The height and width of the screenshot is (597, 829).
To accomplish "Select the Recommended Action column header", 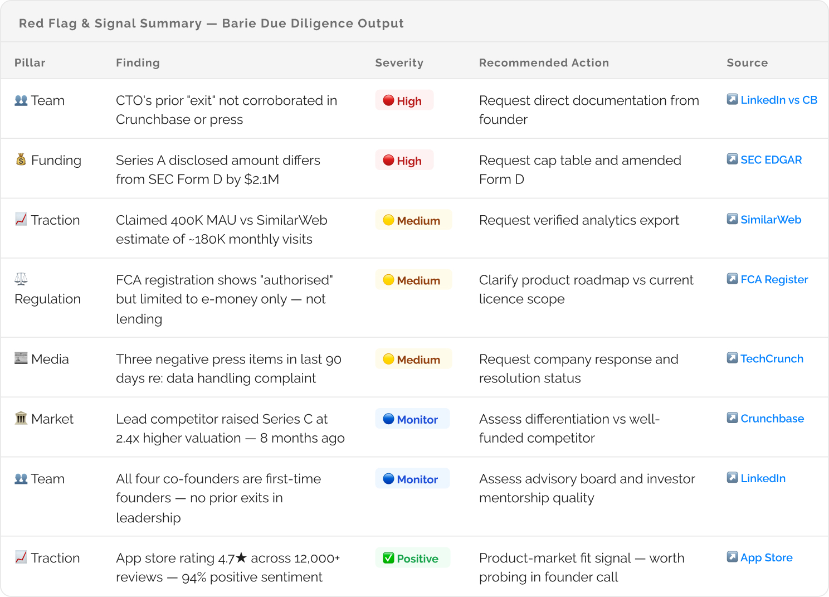I will click(544, 63).
